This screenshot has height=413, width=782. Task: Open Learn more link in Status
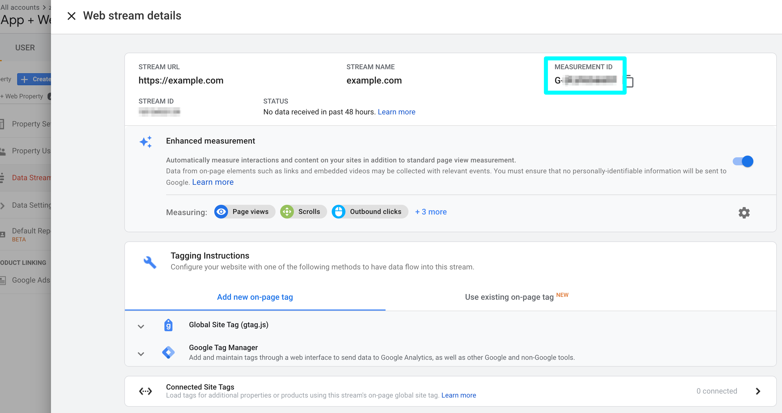coord(396,112)
